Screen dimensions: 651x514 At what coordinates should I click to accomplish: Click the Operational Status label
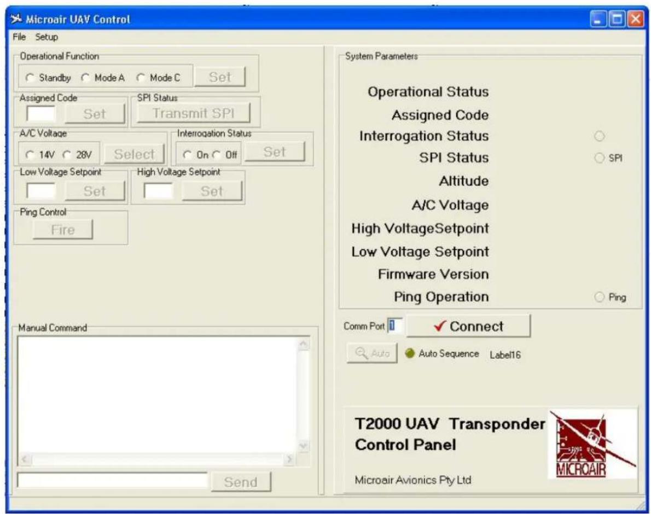(x=428, y=92)
